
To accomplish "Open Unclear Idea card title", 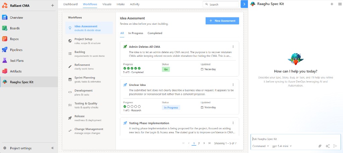I will point(137,85).
